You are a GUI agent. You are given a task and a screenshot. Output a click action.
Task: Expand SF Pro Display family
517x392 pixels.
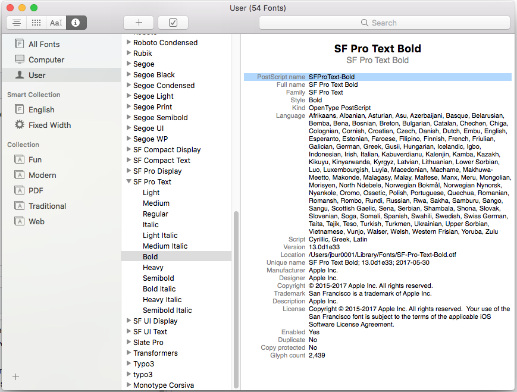pyautogui.click(x=129, y=171)
